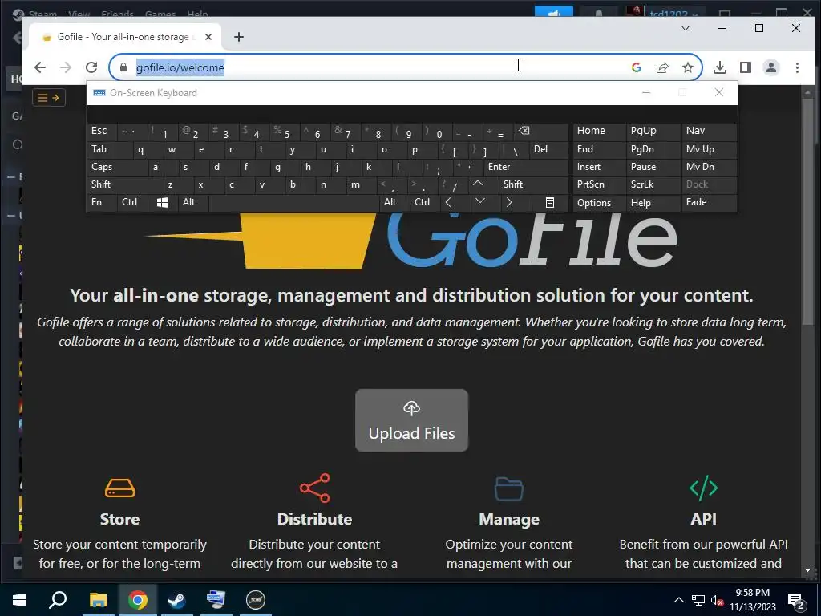This screenshot has width=821, height=616.
Task: Click the Manage heading
Action: pyautogui.click(x=509, y=519)
